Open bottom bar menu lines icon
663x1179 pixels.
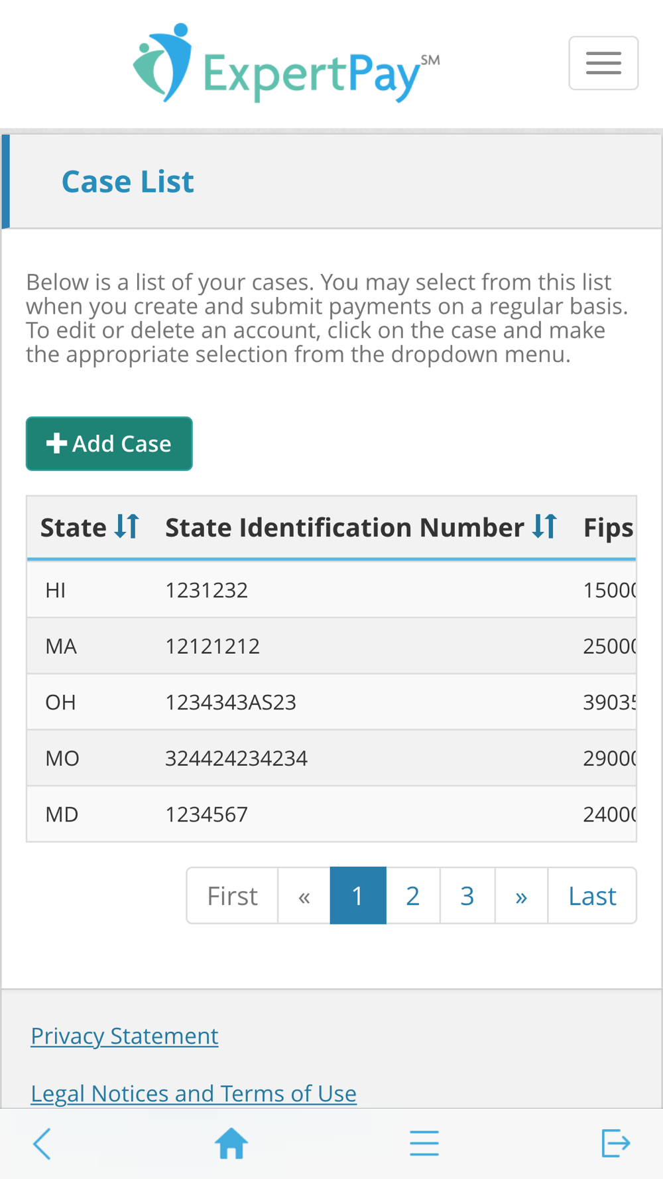[424, 1144]
